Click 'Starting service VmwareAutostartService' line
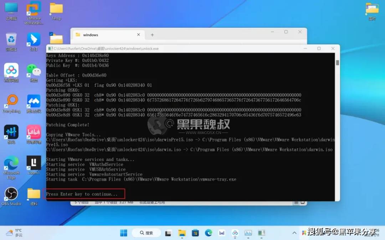 [94, 174]
